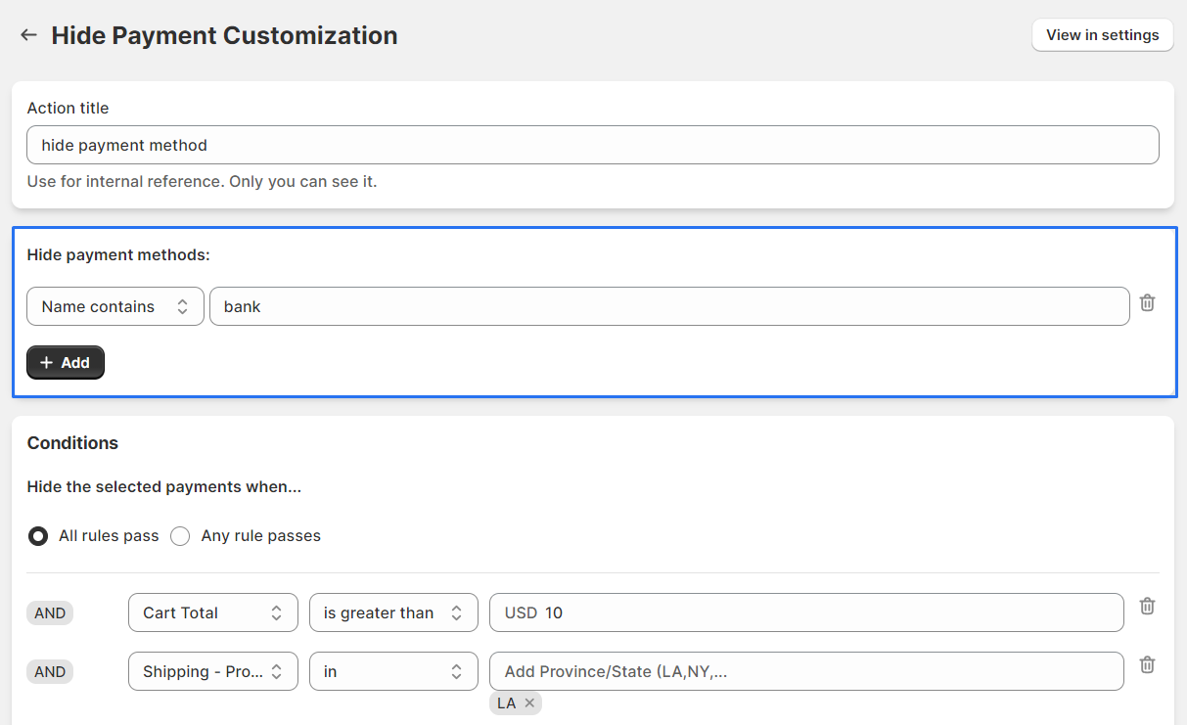The image size is (1187, 725).
Task: Delete the Cart Total condition
Action: pyautogui.click(x=1147, y=607)
